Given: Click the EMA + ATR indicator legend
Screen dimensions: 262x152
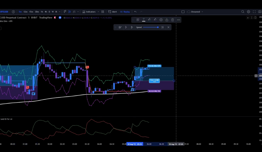Looking at the screenshot, I should click(x=6, y=21).
